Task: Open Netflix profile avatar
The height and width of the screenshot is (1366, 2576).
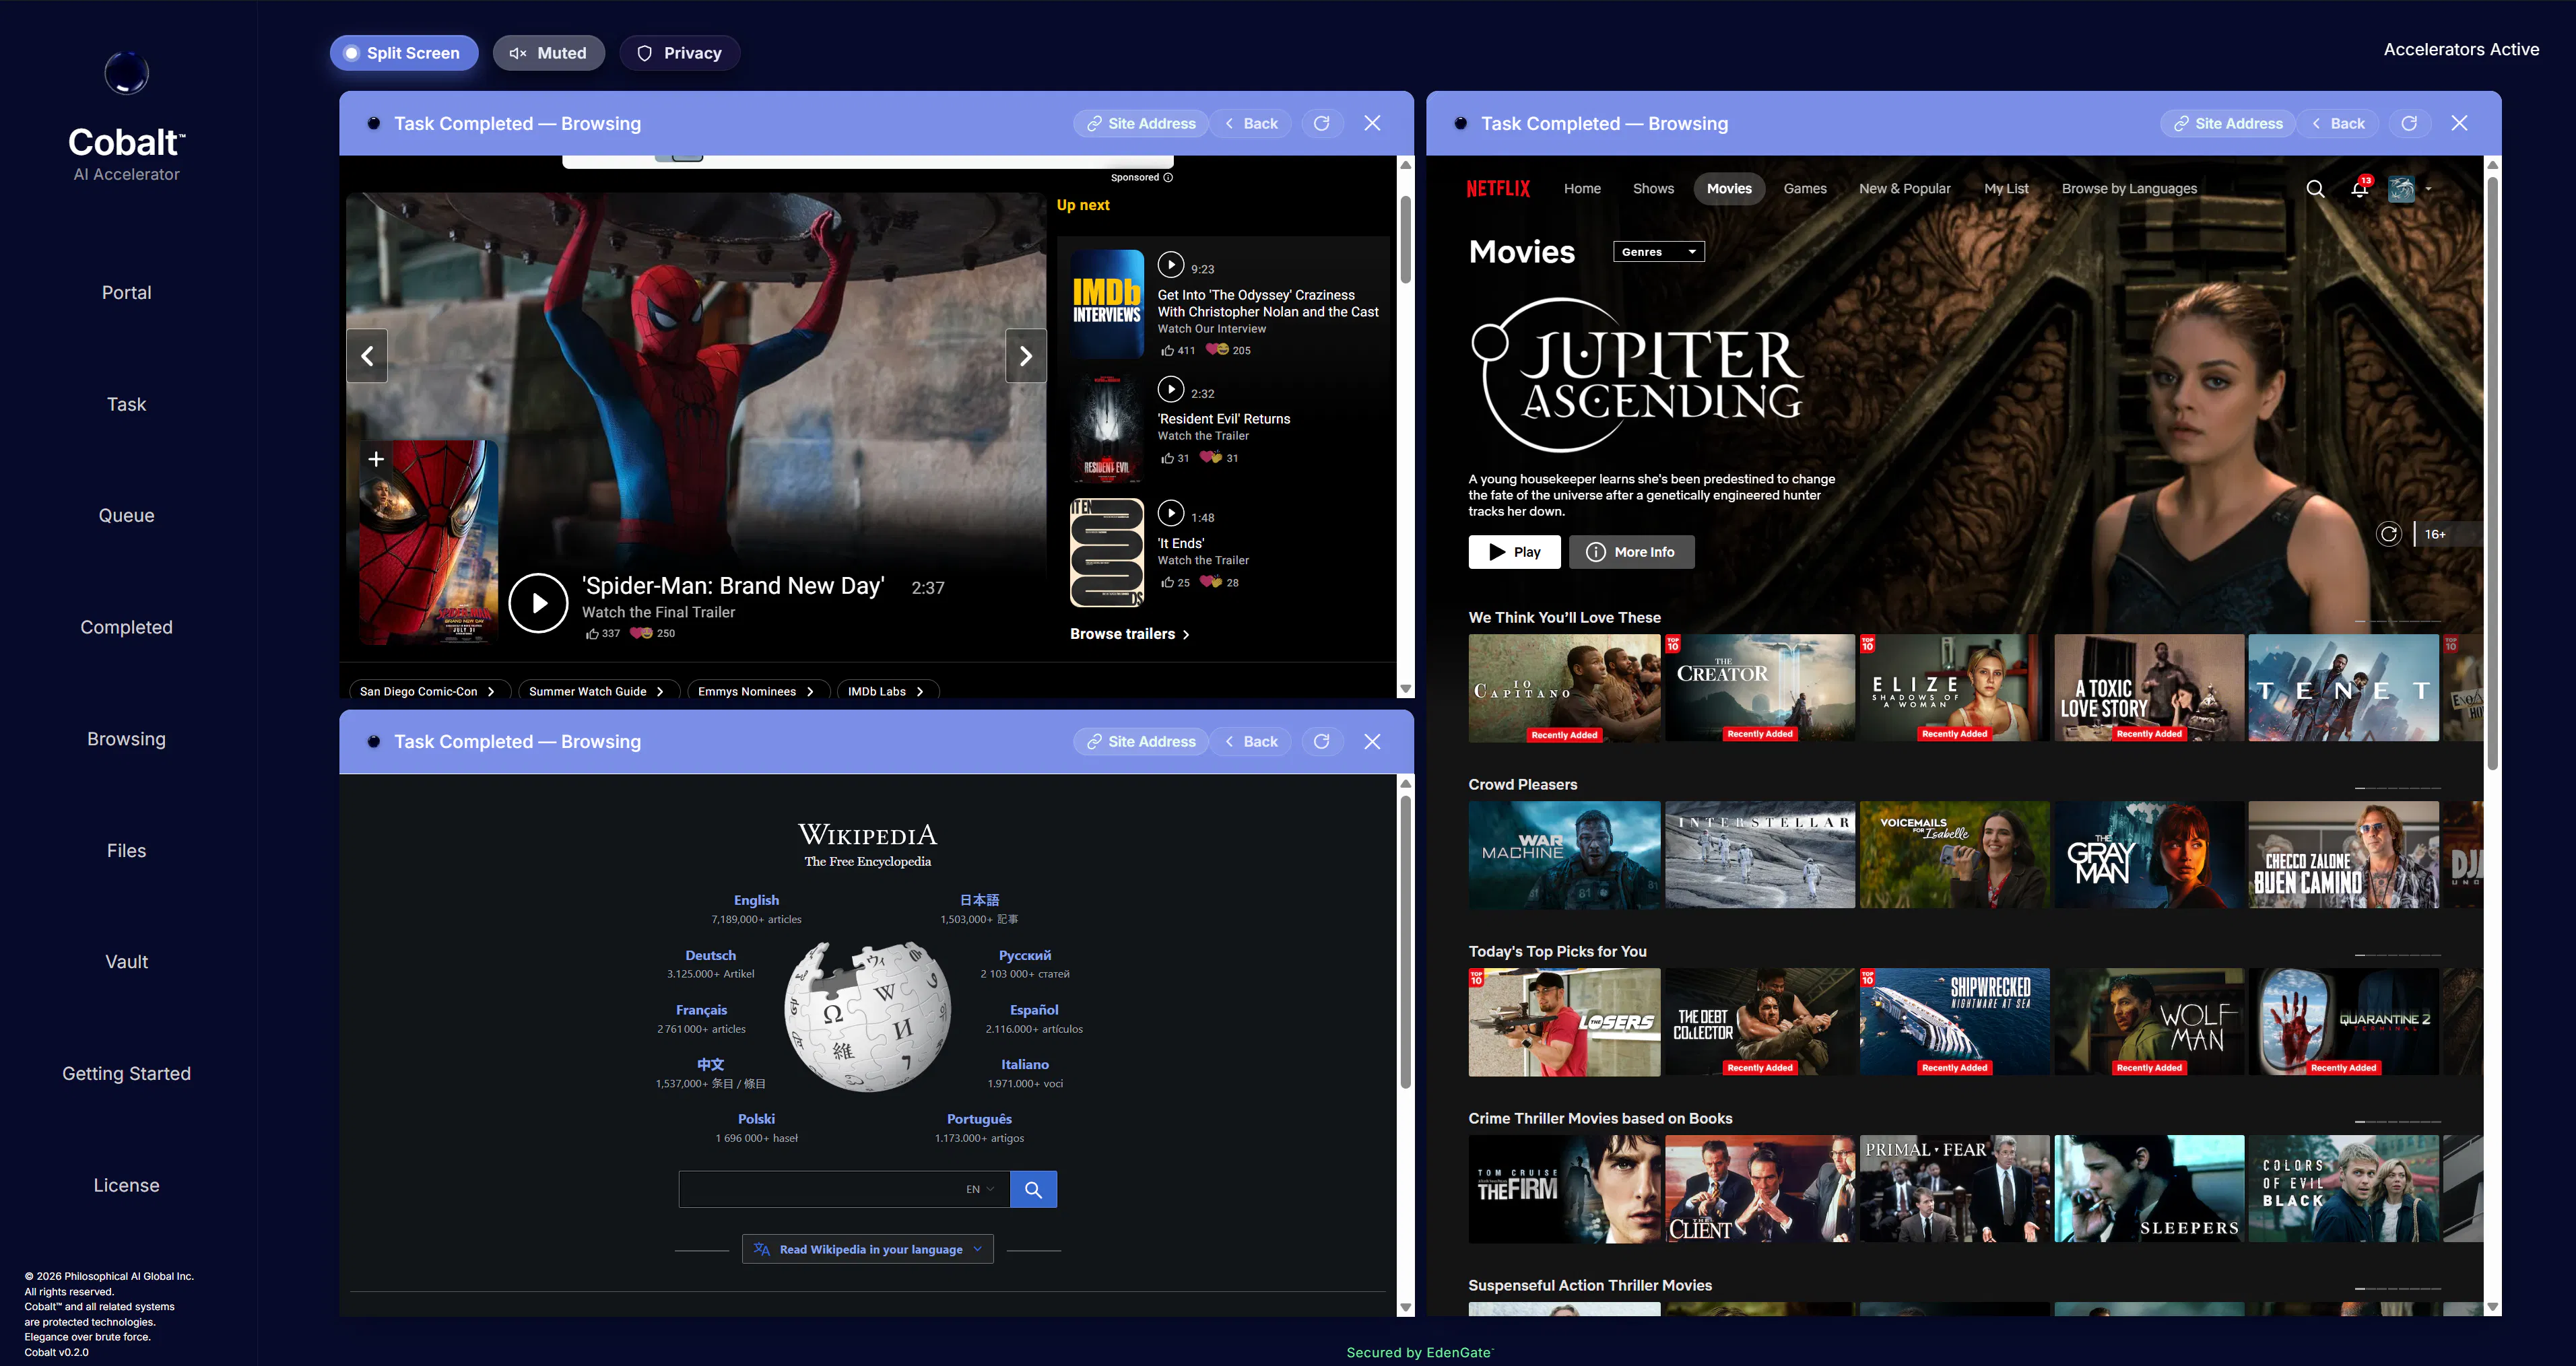Action: pyautogui.click(x=2401, y=188)
